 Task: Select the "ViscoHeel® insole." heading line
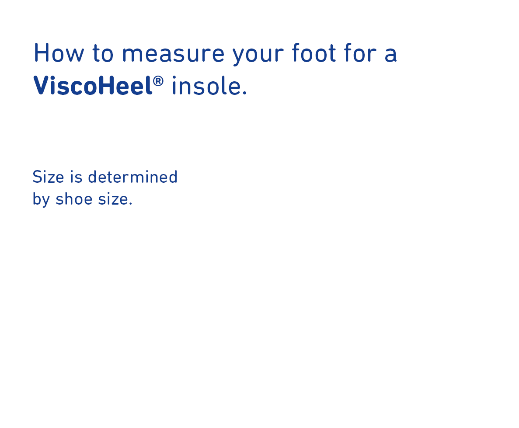click(x=140, y=86)
